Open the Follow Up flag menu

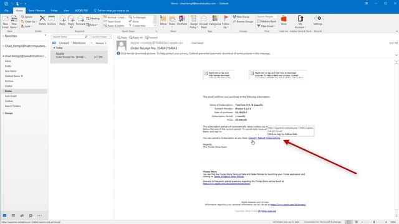point(226,22)
